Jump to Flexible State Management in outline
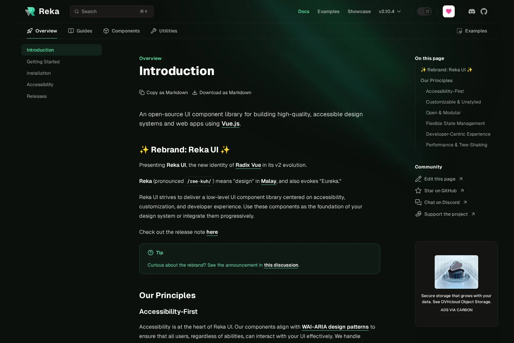Image resolution: width=514 pixels, height=343 pixels. [455, 123]
